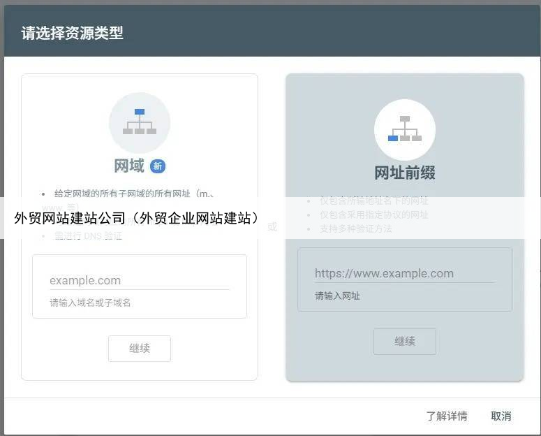Click the 网址前缀 URL prefix icon
Viewport: 541px width, 436px height.
[405, 130]
